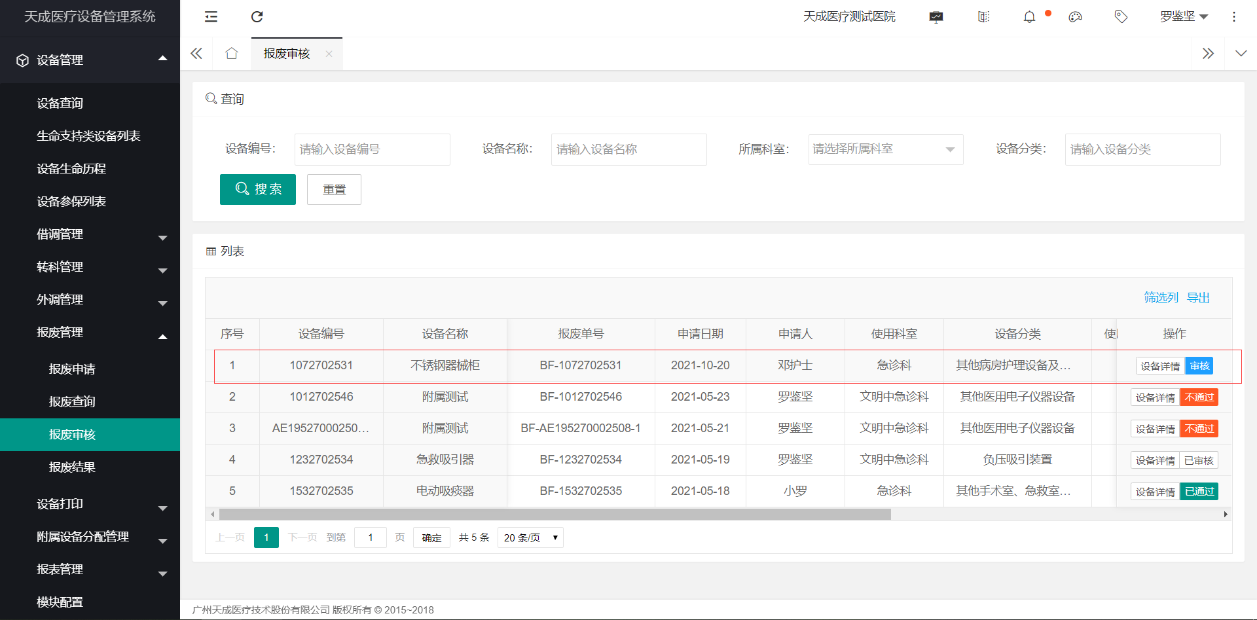Open the 罗鉴坚 user dropdown
The width and height of the screenshot is (1257, 620).
[x=1184, y=17]
